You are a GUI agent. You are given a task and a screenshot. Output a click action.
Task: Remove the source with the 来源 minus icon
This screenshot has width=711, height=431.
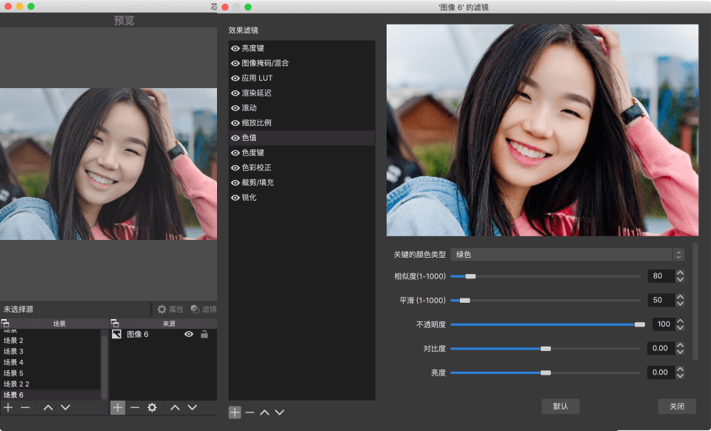point(135,407)
